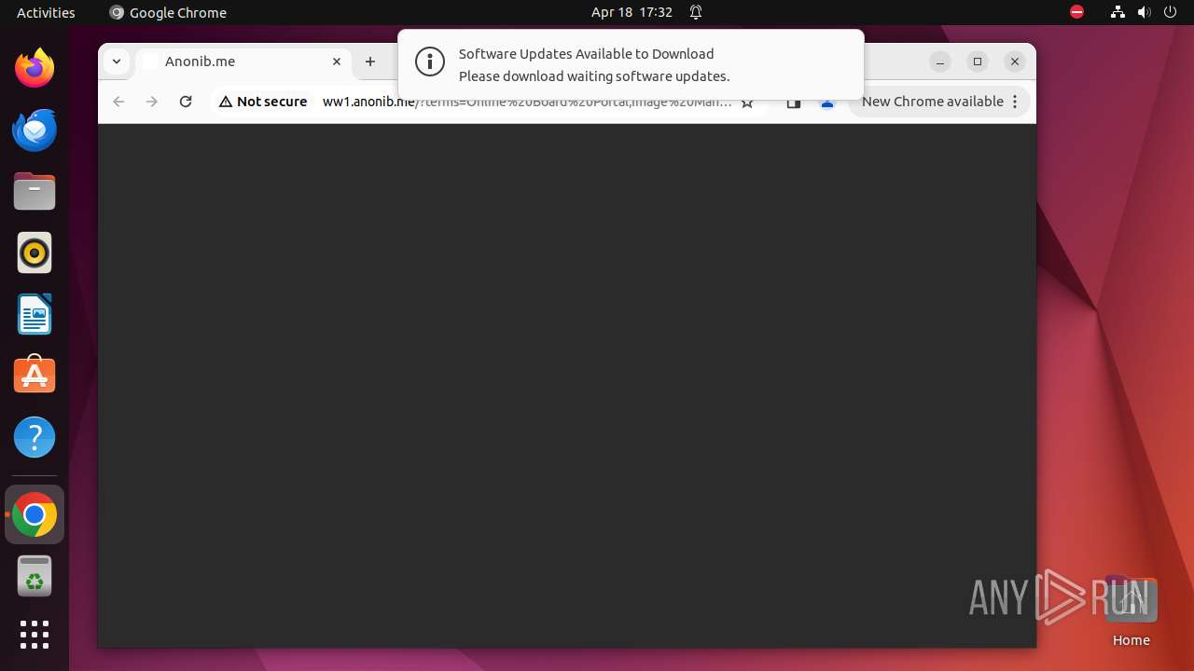
Task: Maximize the Chrome window
Action: 978,62
